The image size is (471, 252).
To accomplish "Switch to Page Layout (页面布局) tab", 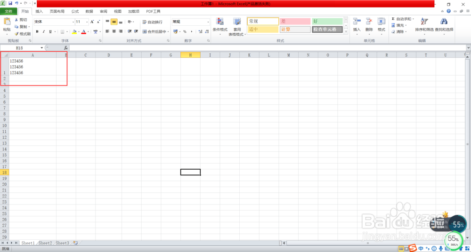I will click(x=57, y=11).
